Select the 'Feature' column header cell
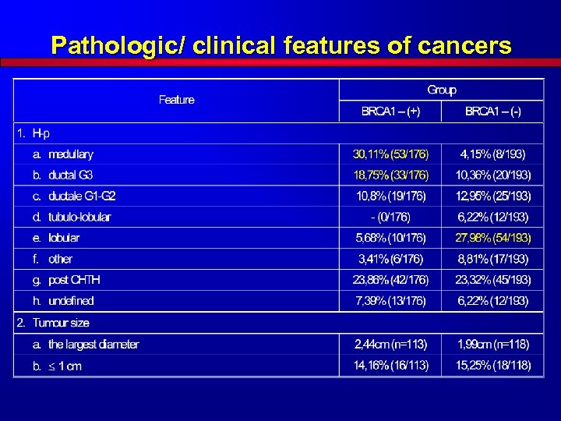Screen dimensions: 561x421 pos(176,100)
